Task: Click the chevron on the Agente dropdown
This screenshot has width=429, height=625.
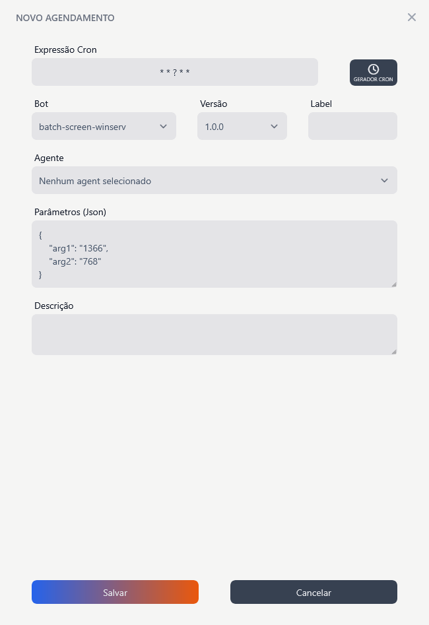Action: point(384,180)
